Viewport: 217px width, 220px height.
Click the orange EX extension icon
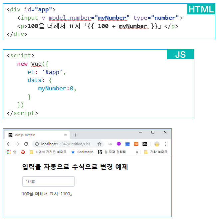click(x=136, y=144)
